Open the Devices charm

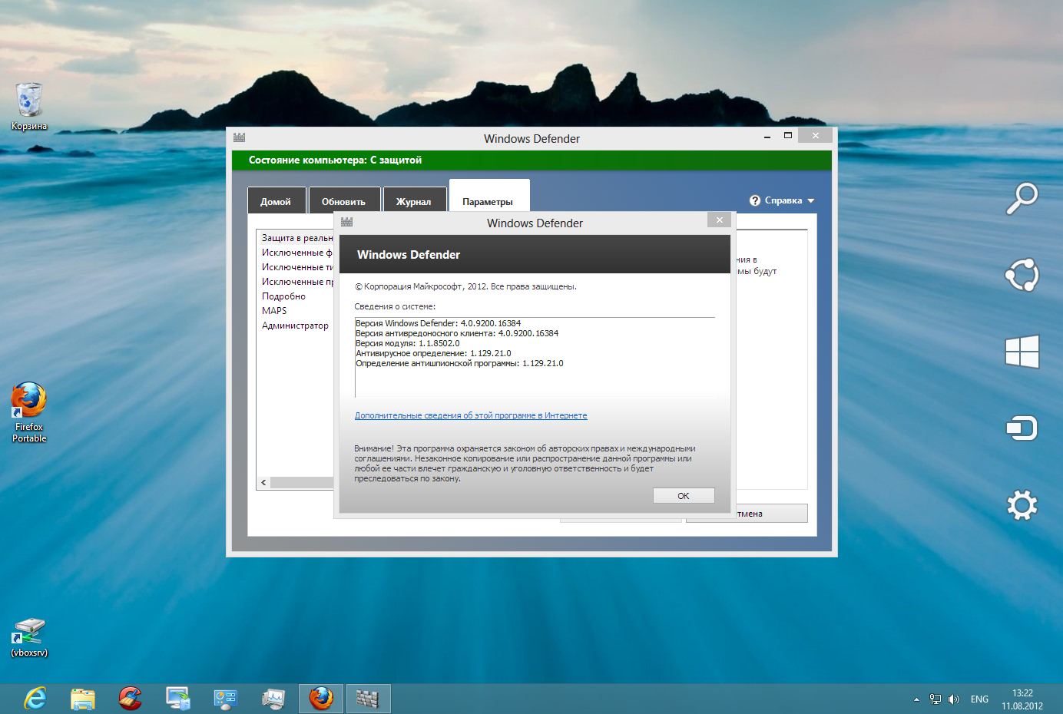(x=1022, y=428)
